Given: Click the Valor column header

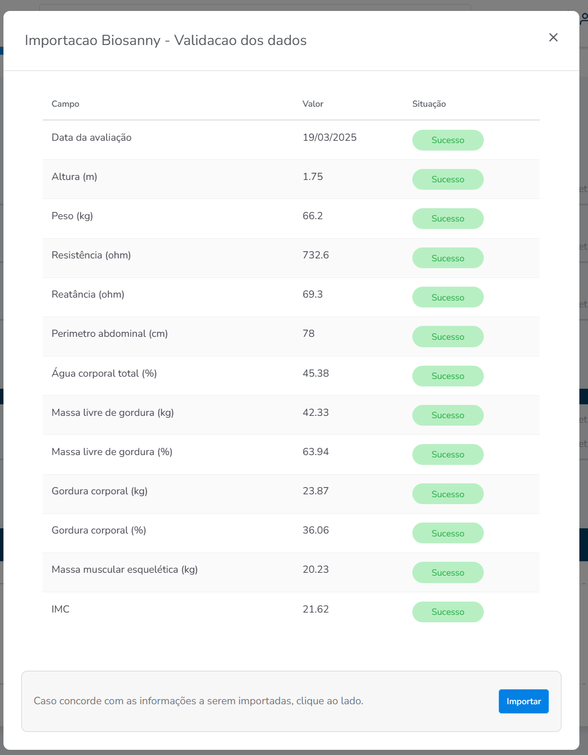Looking at the screenshot, I should coord(313,104).
